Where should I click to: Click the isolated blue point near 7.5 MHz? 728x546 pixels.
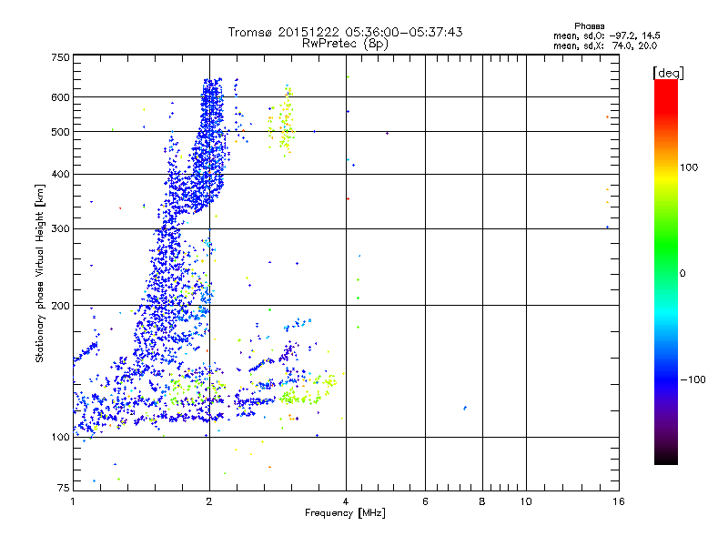click(465, 408)
